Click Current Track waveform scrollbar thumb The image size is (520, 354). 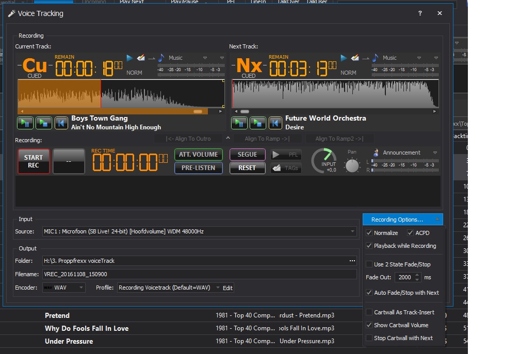point(198,112)
